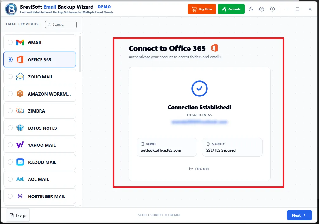The width and height of the screenshot is (319, 224).
Task: Select Amazon WorkMail radio button
Action: click(10, 94)
